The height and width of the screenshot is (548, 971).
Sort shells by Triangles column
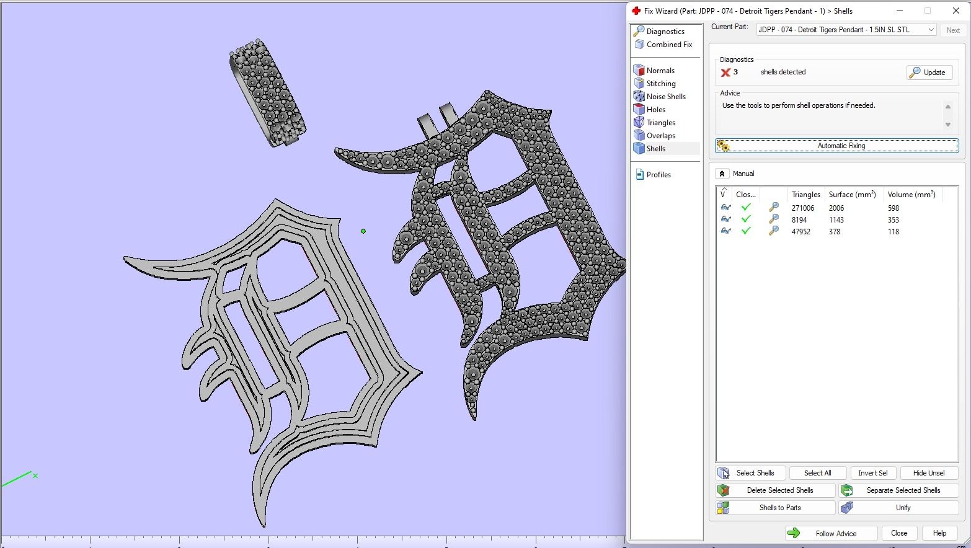click(805, 195)
